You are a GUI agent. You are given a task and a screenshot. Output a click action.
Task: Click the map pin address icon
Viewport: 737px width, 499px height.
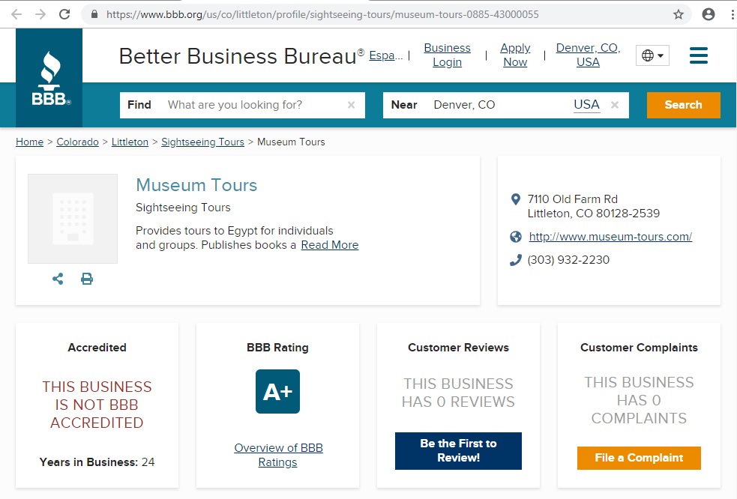point(516,200)
